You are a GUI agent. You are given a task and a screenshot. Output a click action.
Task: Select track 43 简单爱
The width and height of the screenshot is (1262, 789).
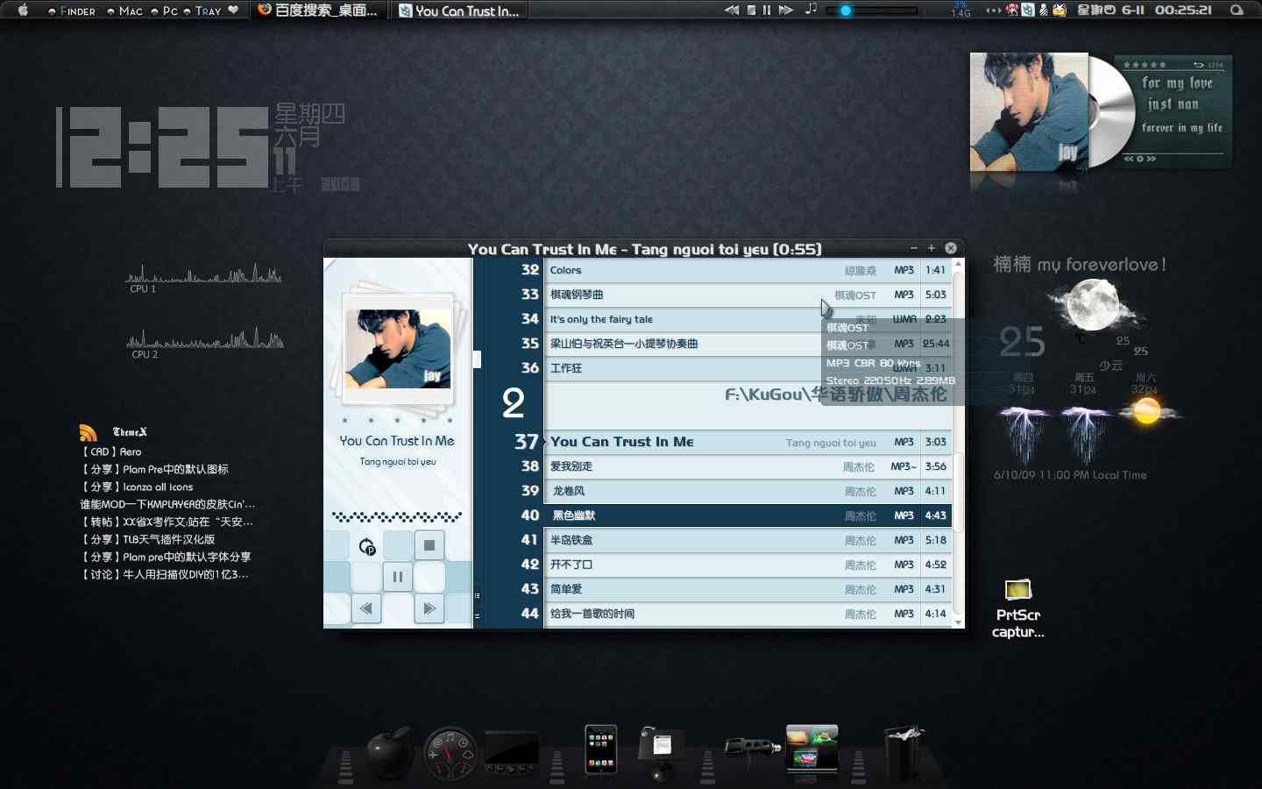(748, 589)
